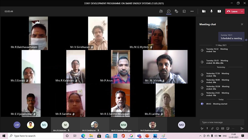
Task: Select Mr. M. Vivian video tile
Action: coord(165,67)
